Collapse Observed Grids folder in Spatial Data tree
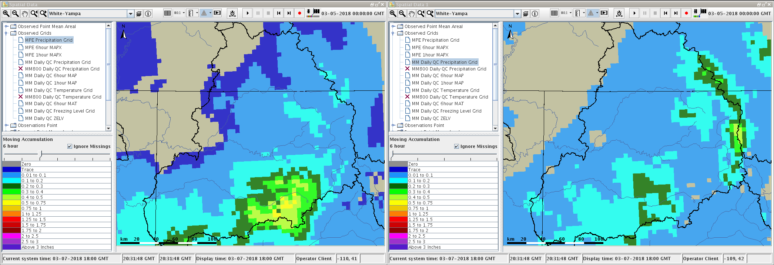Viewport: 774px width, 265px height. point(6,33)
